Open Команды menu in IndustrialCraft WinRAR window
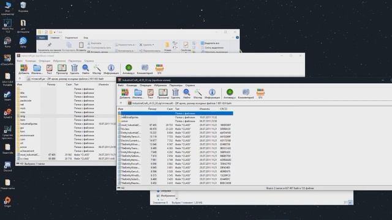 tap(132, 86)
